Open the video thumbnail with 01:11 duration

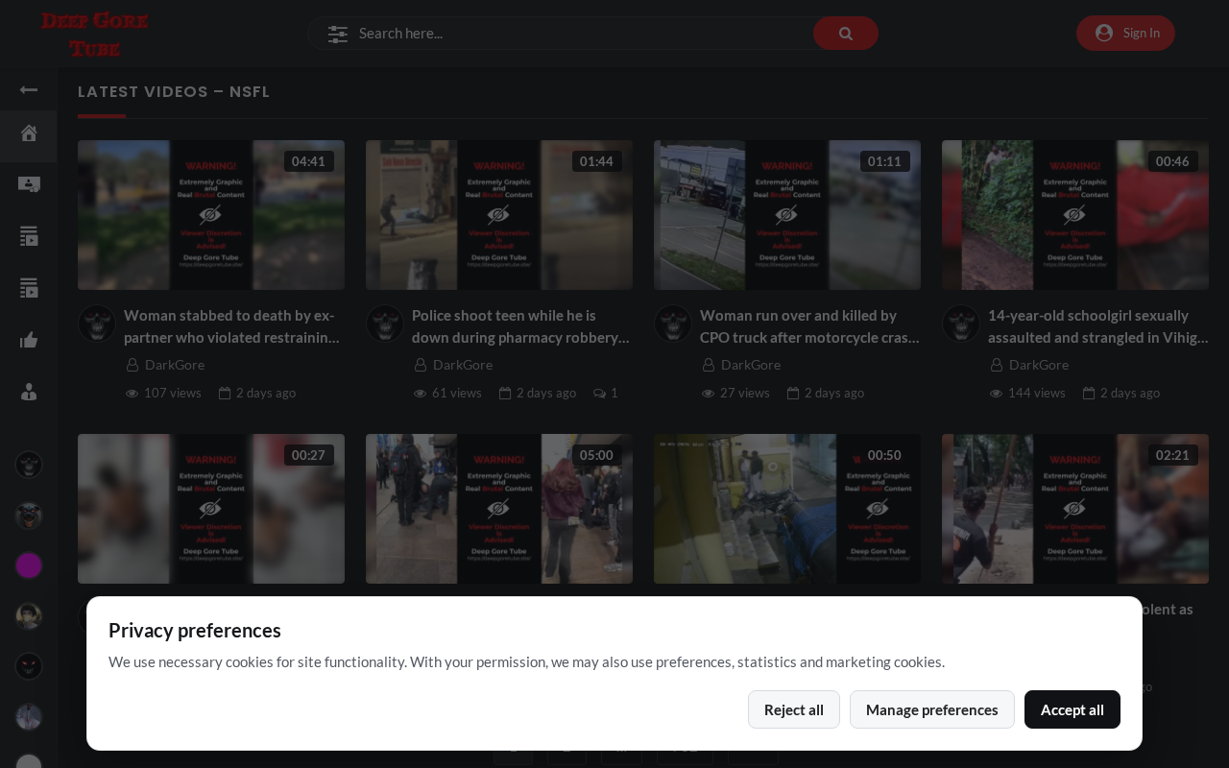point(787,215)
